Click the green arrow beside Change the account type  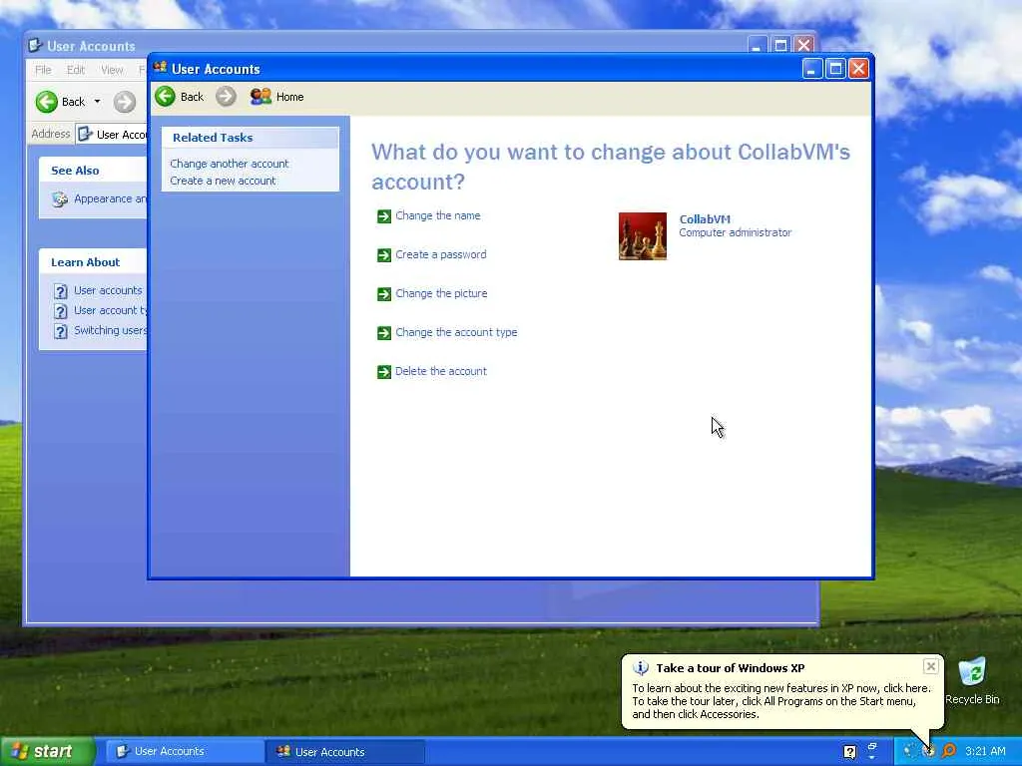point(384,333)
